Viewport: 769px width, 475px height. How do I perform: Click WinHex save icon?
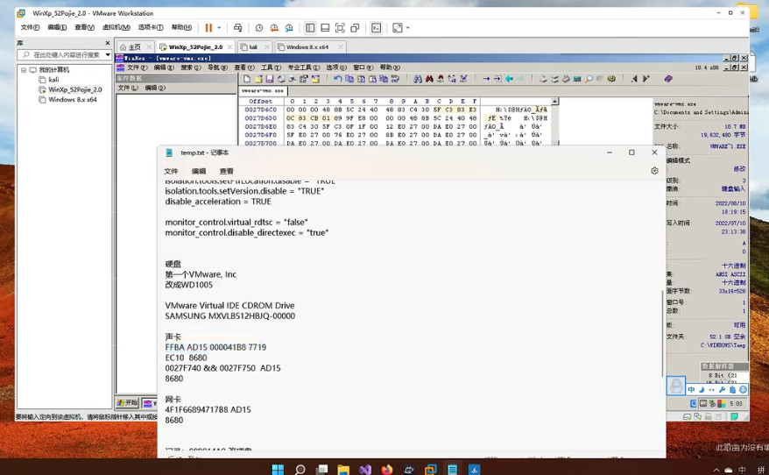point(269,79)
